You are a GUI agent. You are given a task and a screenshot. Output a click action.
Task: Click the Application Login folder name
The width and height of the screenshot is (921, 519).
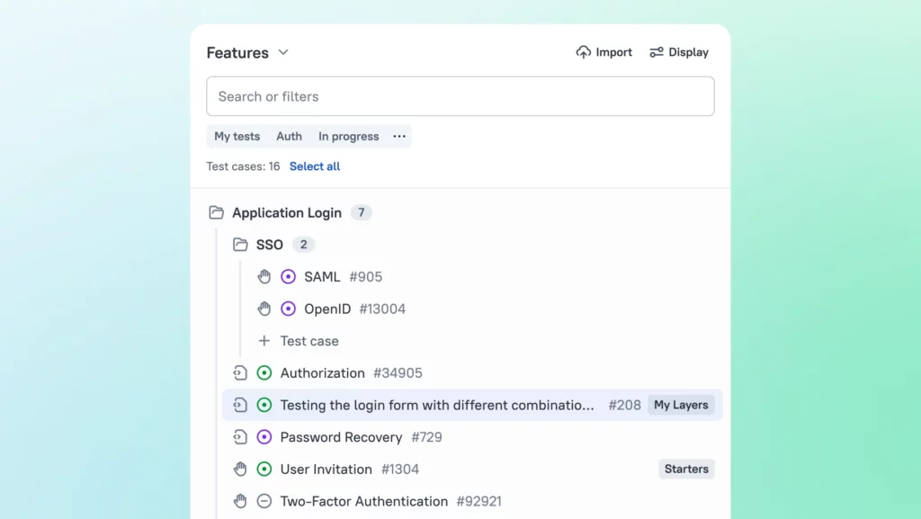[287, 212]
